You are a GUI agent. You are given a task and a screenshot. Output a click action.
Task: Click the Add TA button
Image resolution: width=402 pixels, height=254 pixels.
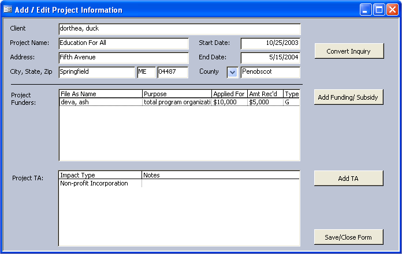point(348,179)
